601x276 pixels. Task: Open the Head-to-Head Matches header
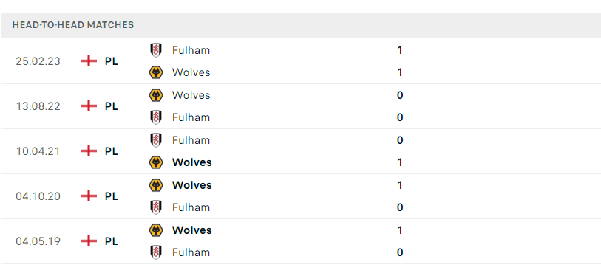tap(300, 25)
